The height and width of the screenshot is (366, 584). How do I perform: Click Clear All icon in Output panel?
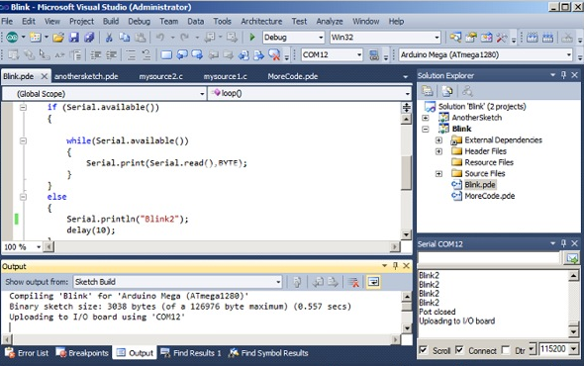(353, 282)
